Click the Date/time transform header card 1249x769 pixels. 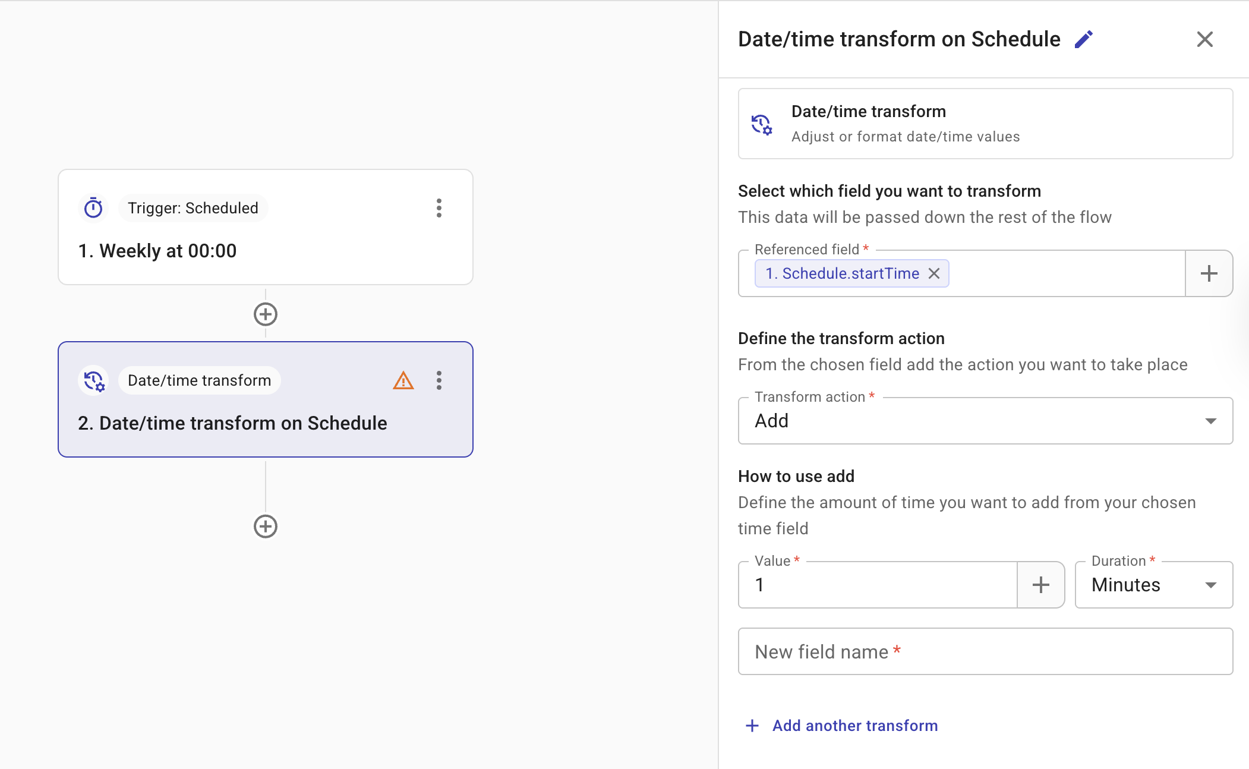point(985,124)
